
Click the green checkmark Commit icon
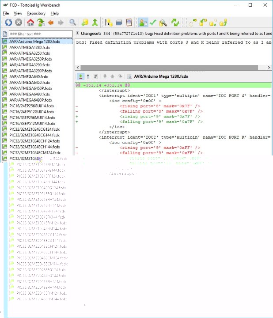[x=153, y=23]
